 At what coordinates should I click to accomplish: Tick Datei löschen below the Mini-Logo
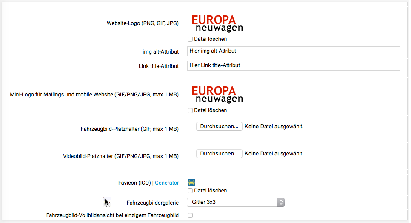point(190,110)
